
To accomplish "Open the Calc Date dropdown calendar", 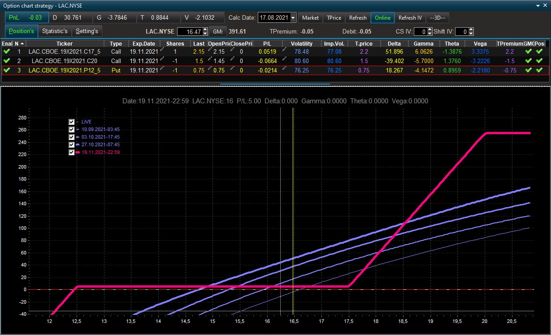I will [293, 18].
